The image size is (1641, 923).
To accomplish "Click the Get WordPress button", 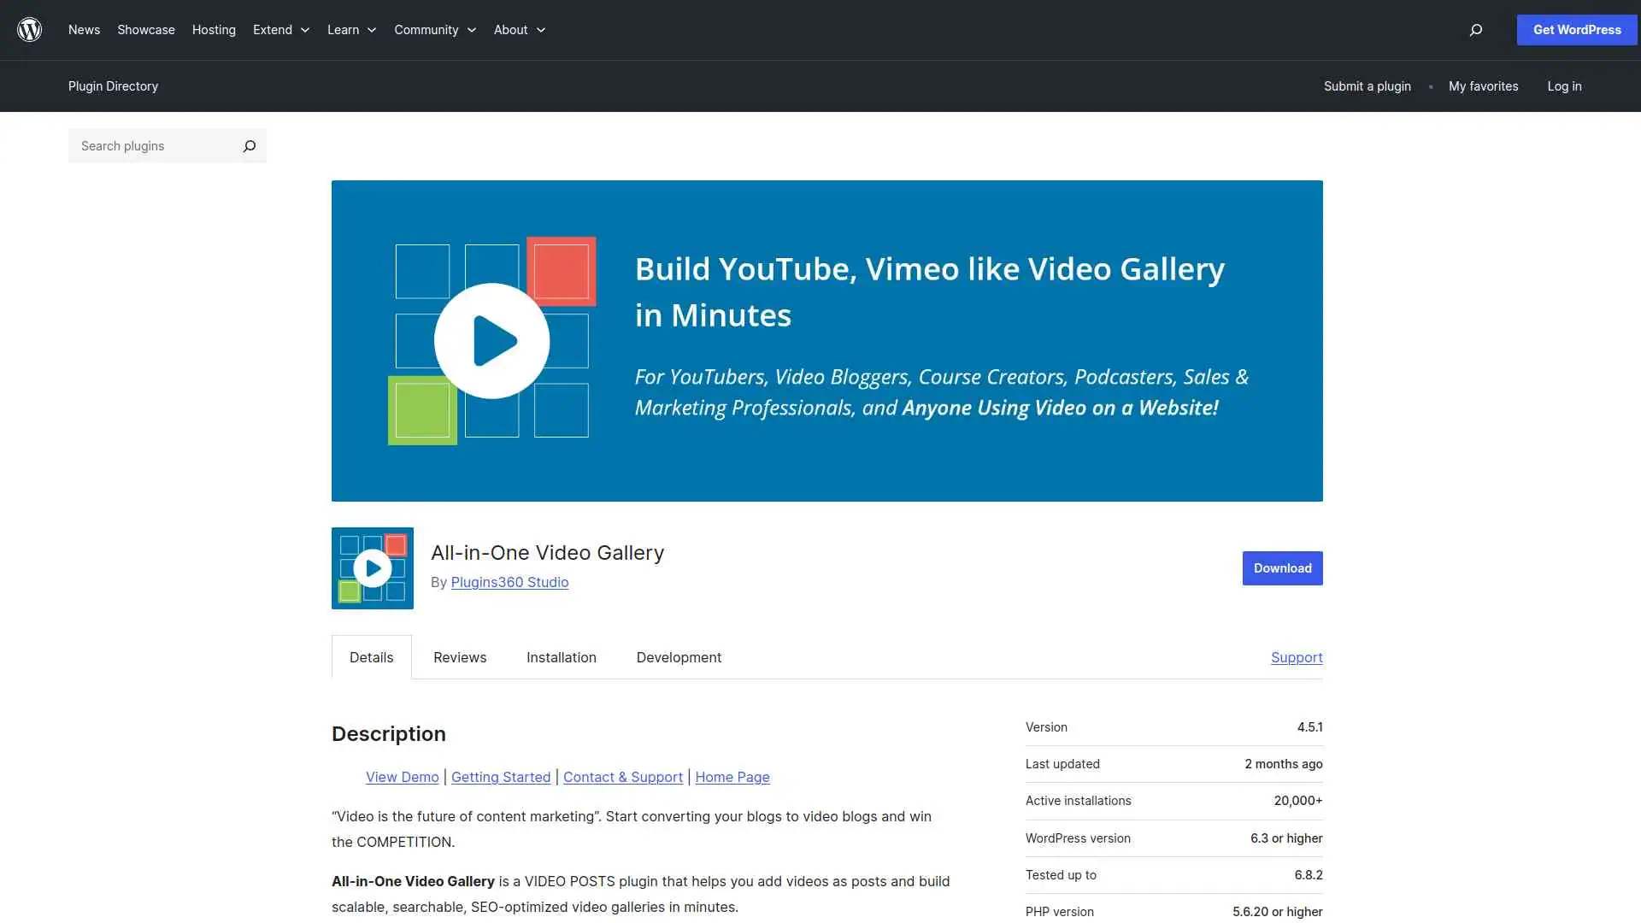I will coord(1576,29).
